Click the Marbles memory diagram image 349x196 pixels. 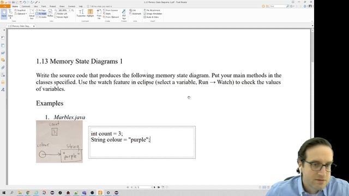pyautogui.click(x=59, y=142)
